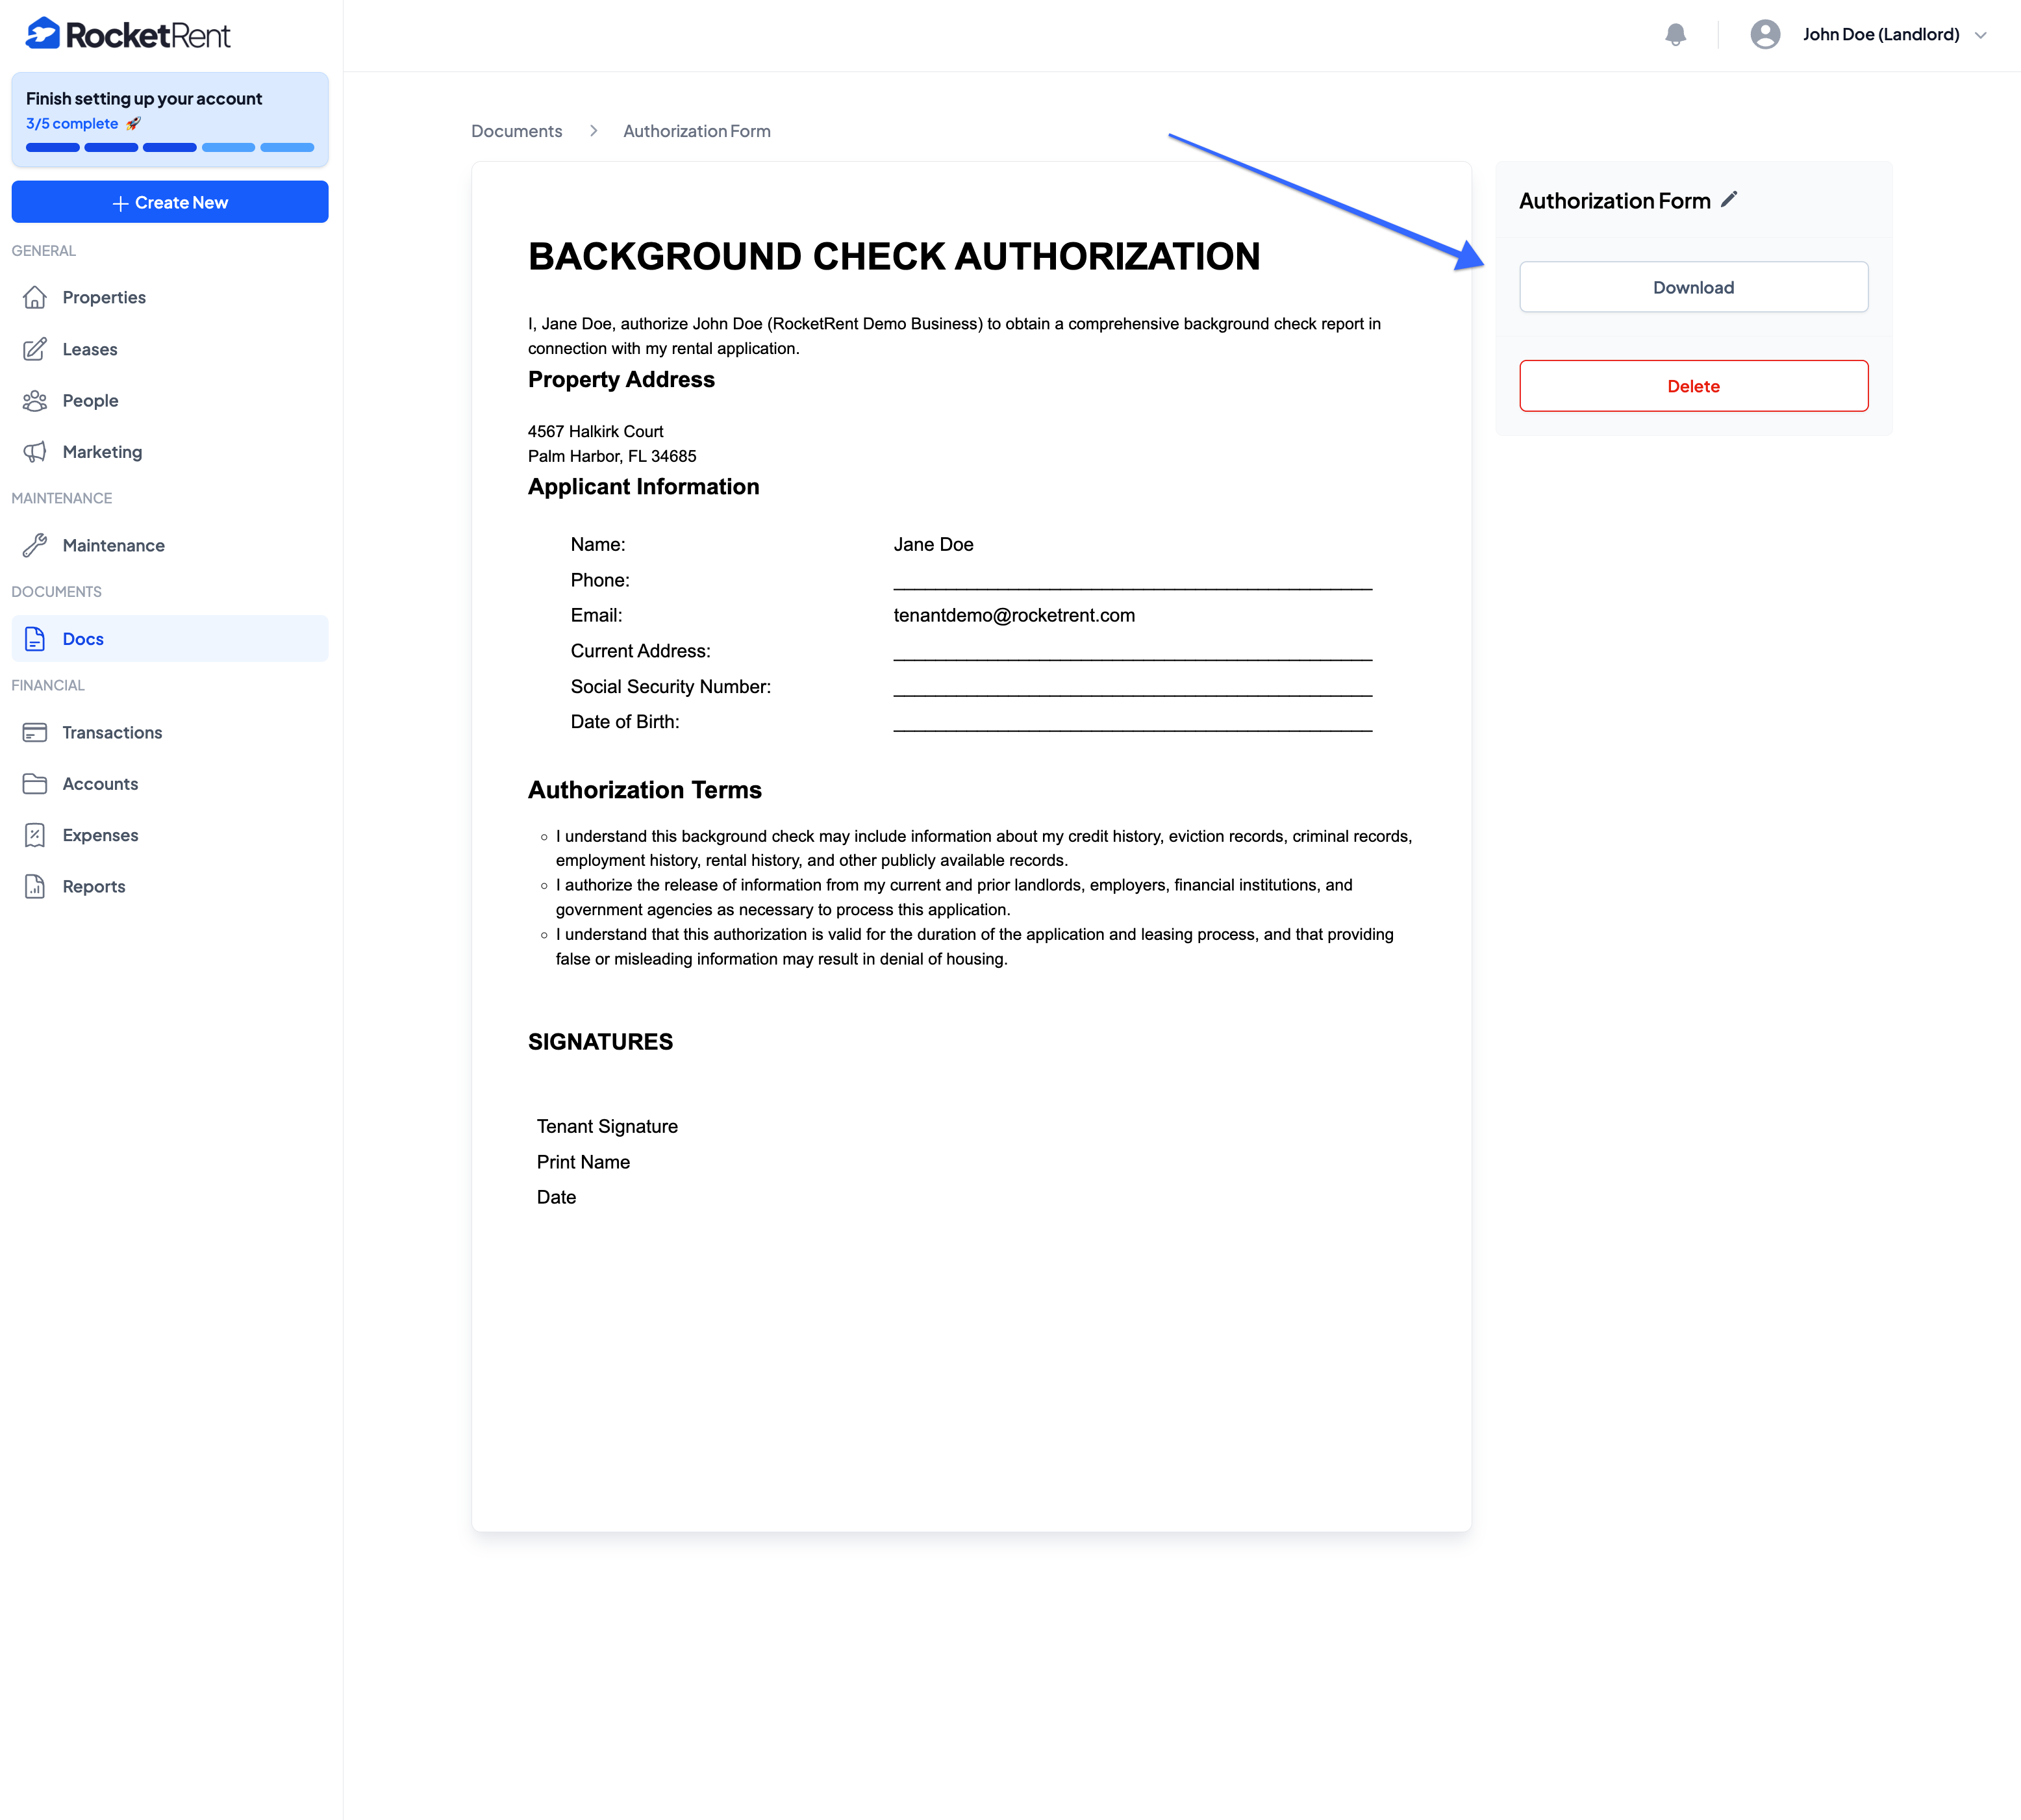Click the People group icon

point(35,400)
